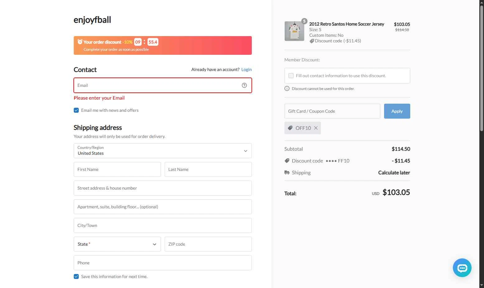Click the tag icon beside Discount code row
The width and height of the screenshot is (484, 288).
[287, 161]
